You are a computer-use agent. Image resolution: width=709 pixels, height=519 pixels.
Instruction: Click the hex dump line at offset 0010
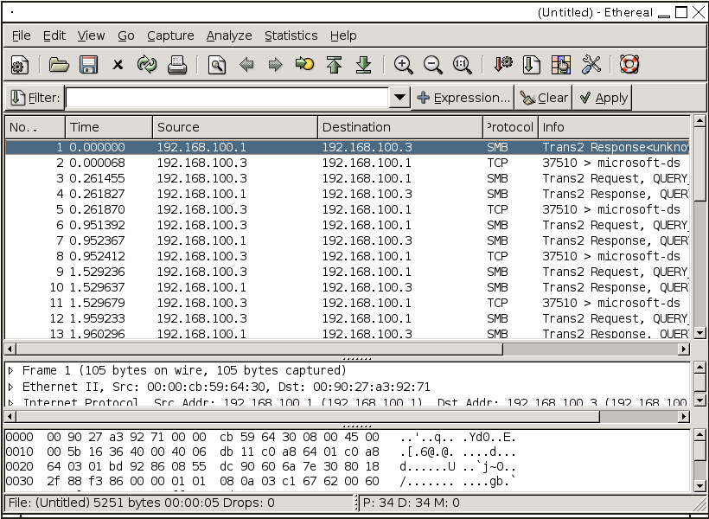coord(261,452)
